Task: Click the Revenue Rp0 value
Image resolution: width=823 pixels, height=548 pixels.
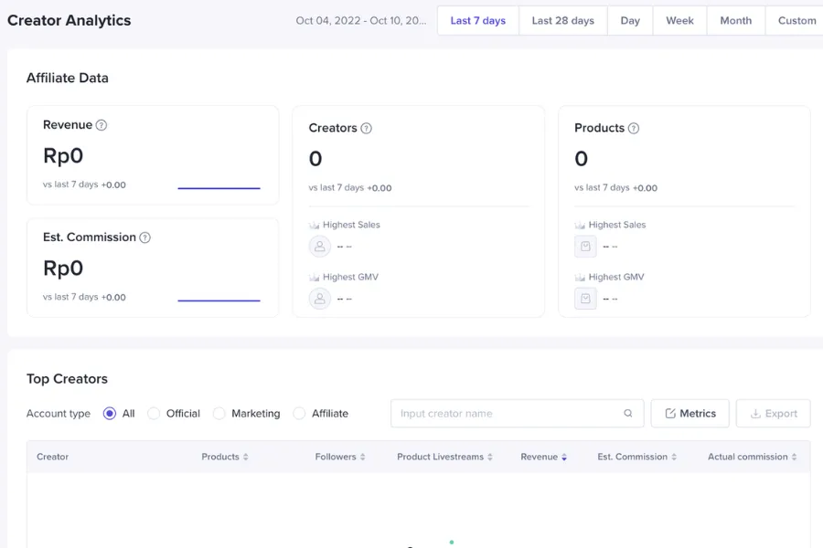Action: tap(63, 156)
